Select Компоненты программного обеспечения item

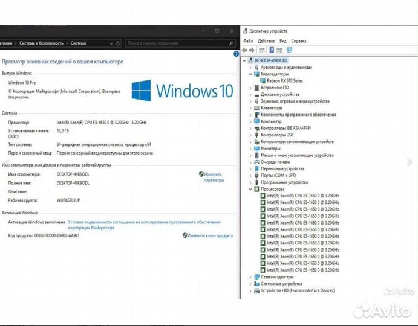[x=298, y=115]
